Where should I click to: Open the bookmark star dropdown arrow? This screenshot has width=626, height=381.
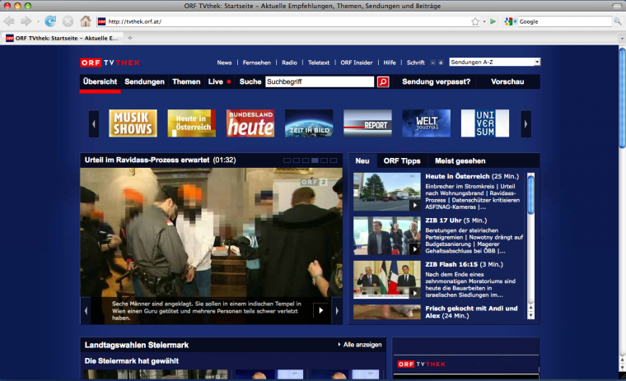coord(484,22)
